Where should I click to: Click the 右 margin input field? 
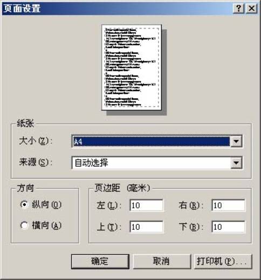pos(228,205)
